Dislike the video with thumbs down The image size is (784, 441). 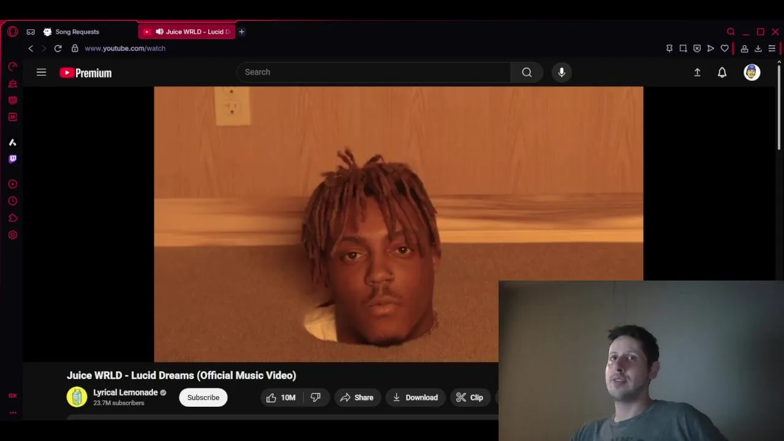(x=315, y=398)
